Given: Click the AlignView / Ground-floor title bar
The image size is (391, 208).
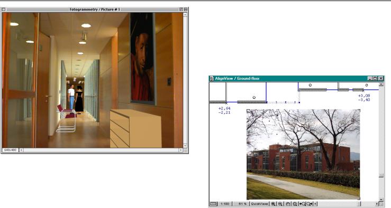Looking at the screenshot, I should (296, 78).
